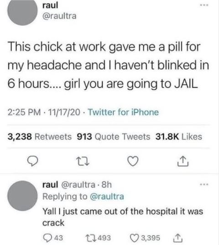Open the reply text about the hospital
The height and width of the screenshot is (245, 219).
click(123, 217)
